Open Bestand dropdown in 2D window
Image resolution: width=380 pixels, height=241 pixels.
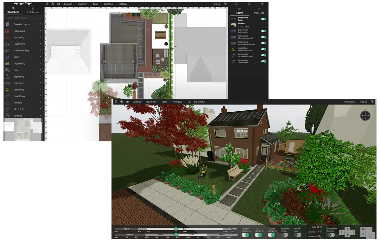[69, 4]
